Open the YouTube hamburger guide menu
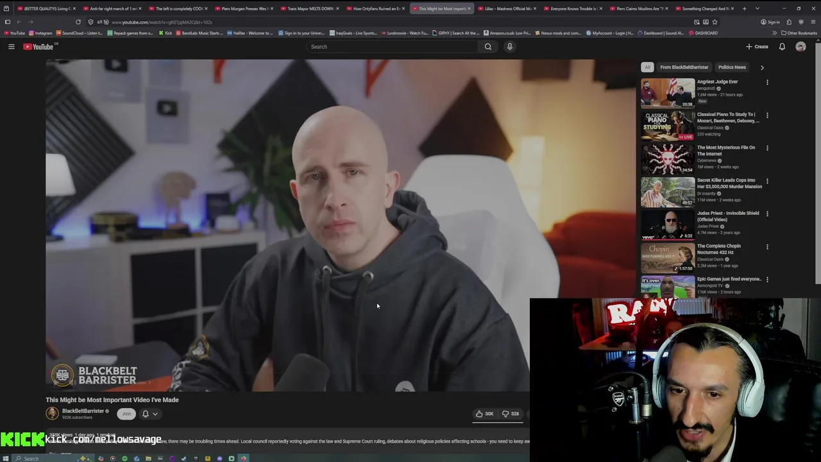 (x=11, y=46)
